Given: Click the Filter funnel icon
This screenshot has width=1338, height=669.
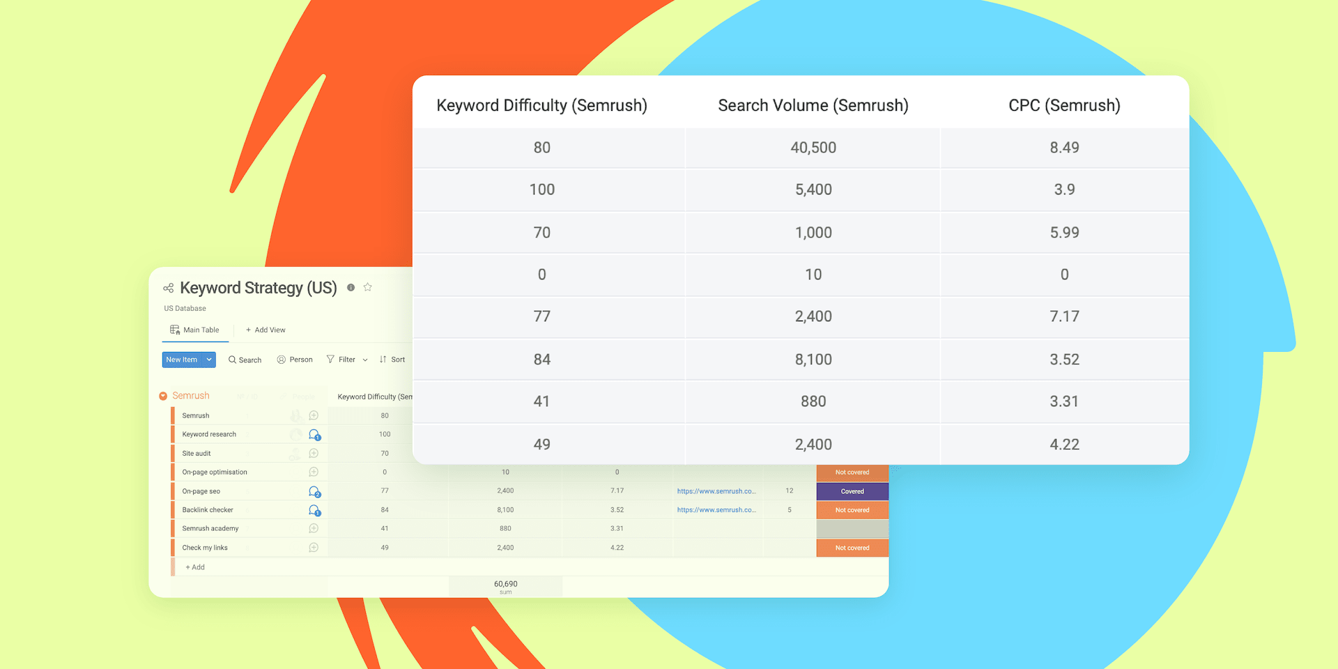Looking at the screenshot, I should tap(330, 360).
